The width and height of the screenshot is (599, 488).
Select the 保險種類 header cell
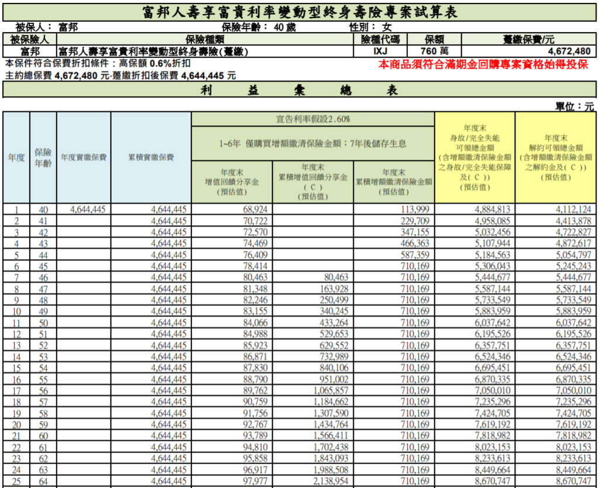point(205,39)
